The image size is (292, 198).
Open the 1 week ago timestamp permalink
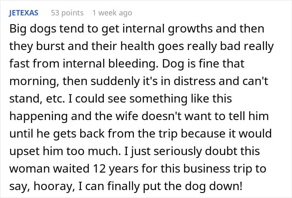click(x=112, y=13)
